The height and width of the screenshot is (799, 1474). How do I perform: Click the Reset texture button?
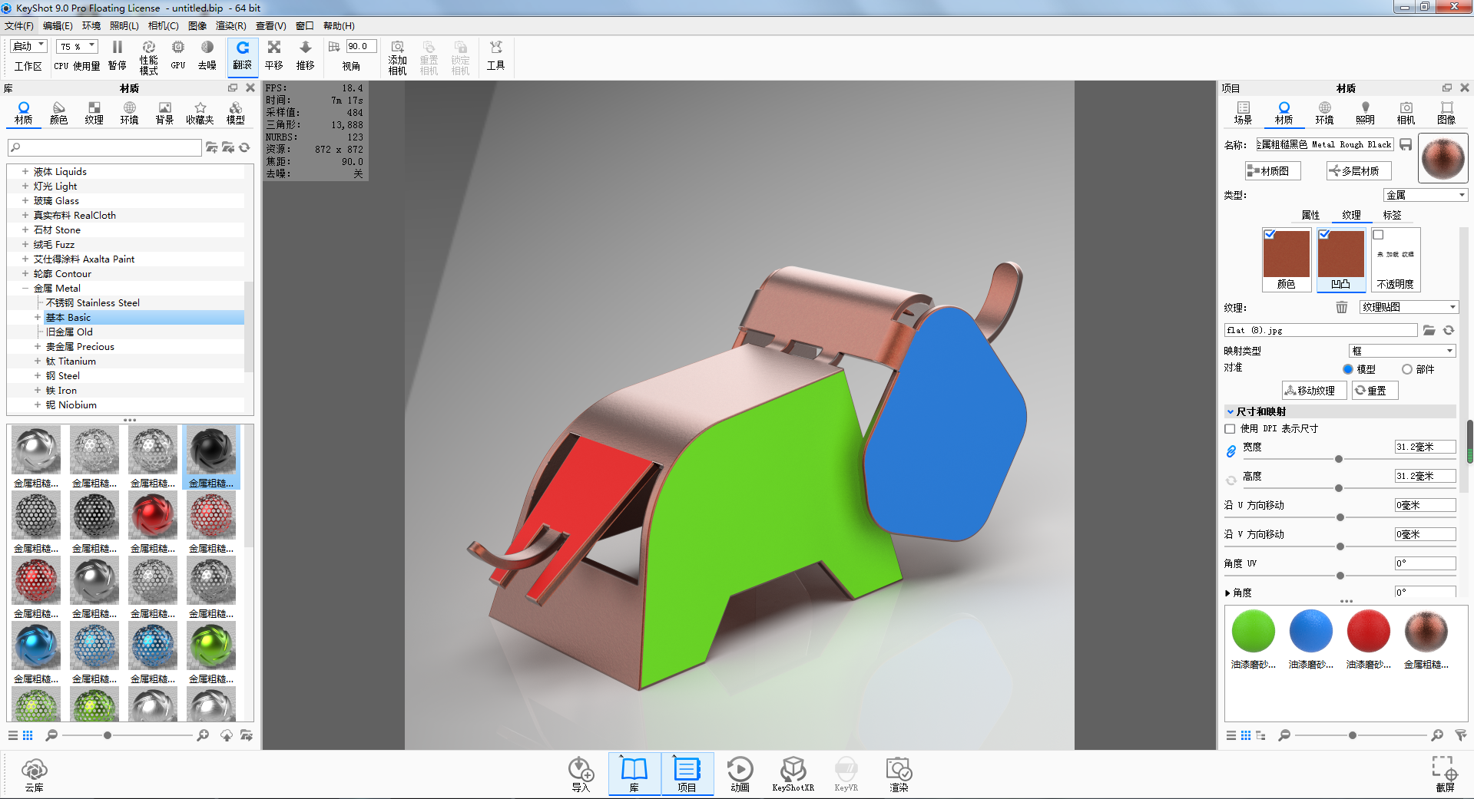point(1375,391)
